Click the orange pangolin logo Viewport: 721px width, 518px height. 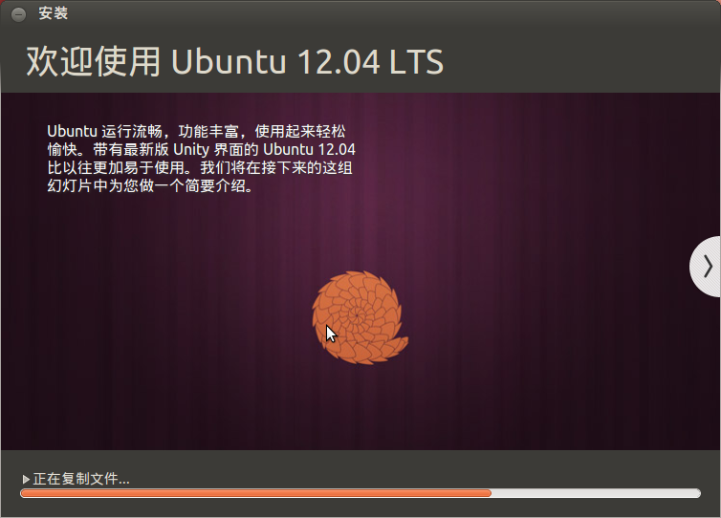click(360, 317)
